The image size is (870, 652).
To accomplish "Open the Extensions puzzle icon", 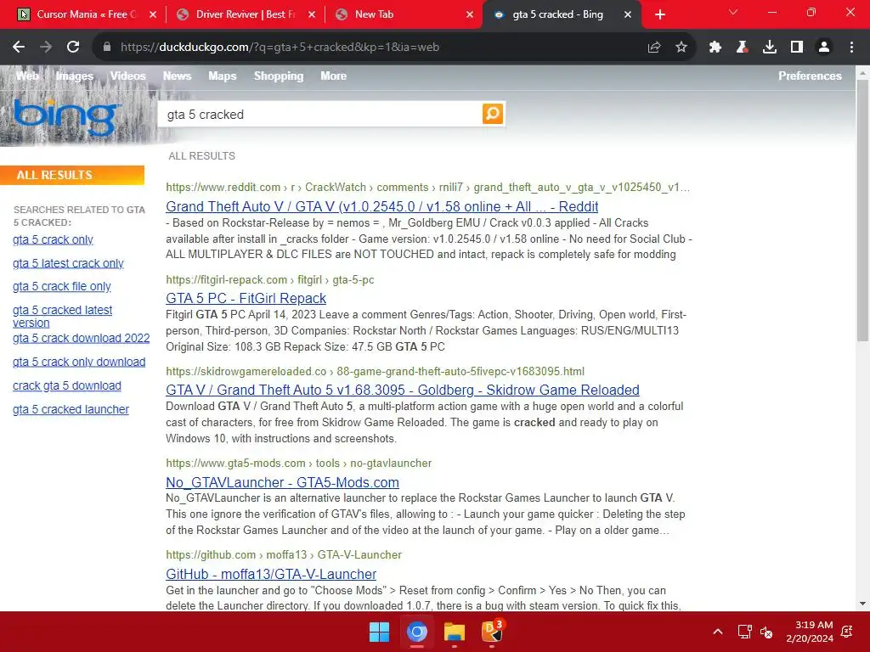I will (715, 48).
